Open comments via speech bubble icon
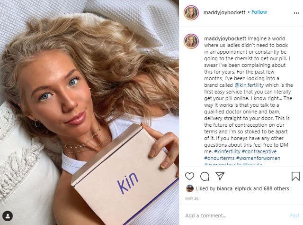This screenshot has height=225, width=303. 205,177
